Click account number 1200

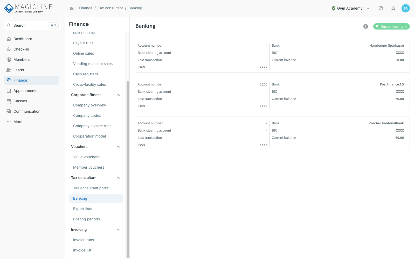[264, 84]
